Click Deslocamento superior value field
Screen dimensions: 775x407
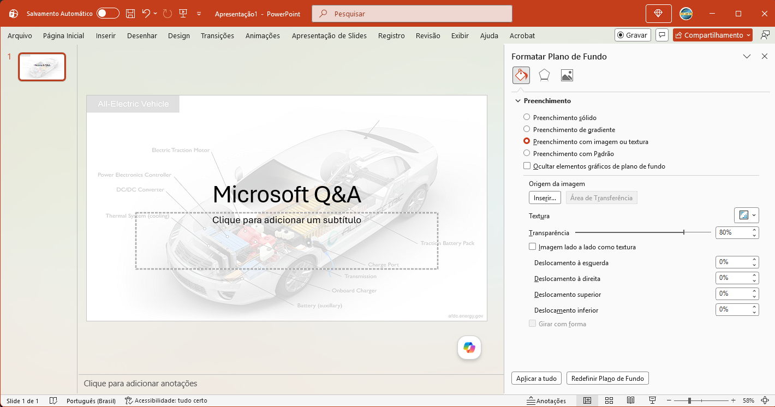(732, 294)
